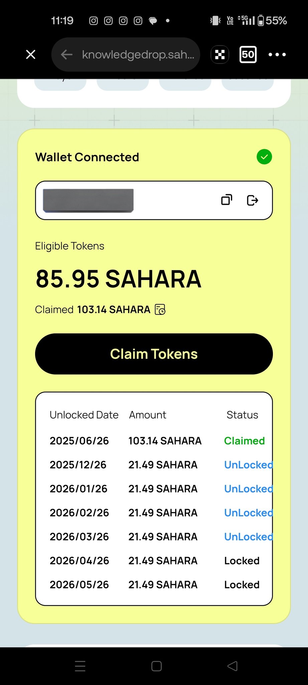Open claim history icon beside Claimed amount
308x685 pixels.
coord(160,309)
